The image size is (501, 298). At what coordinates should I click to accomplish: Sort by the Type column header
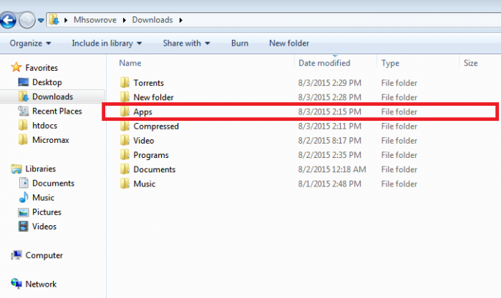(390, 63)
